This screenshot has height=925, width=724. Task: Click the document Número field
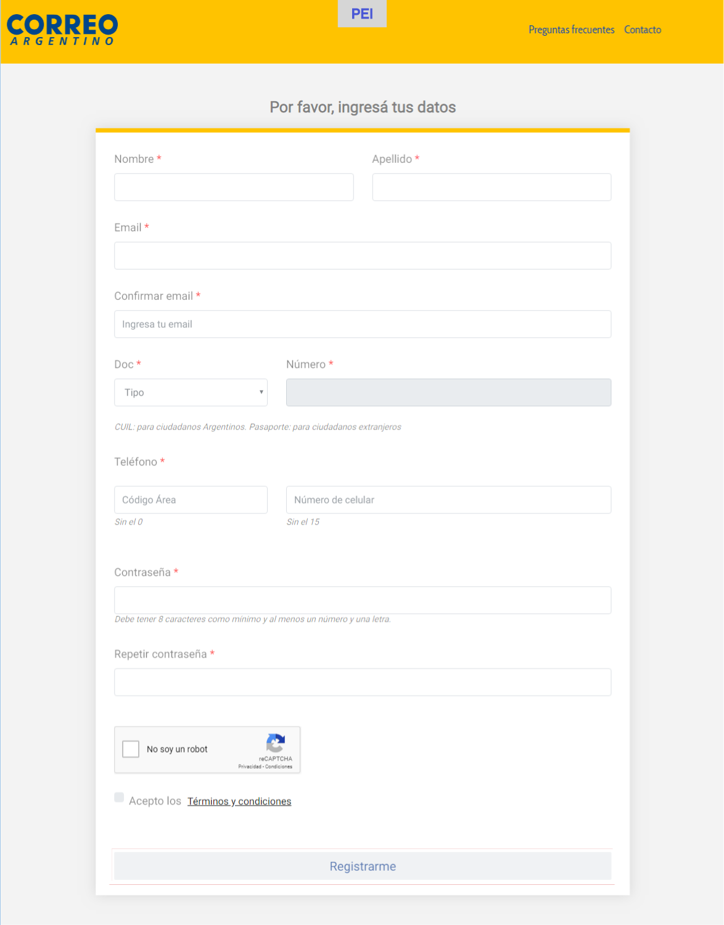[448, 392]
